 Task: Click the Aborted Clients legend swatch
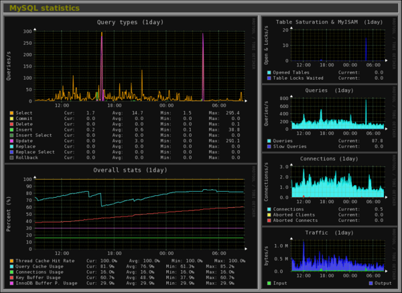click(x=269, y=215)
